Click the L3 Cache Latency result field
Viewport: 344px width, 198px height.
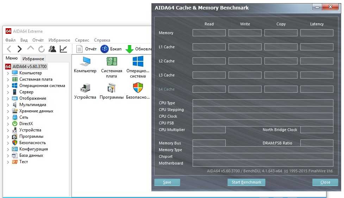coord(317,75)
